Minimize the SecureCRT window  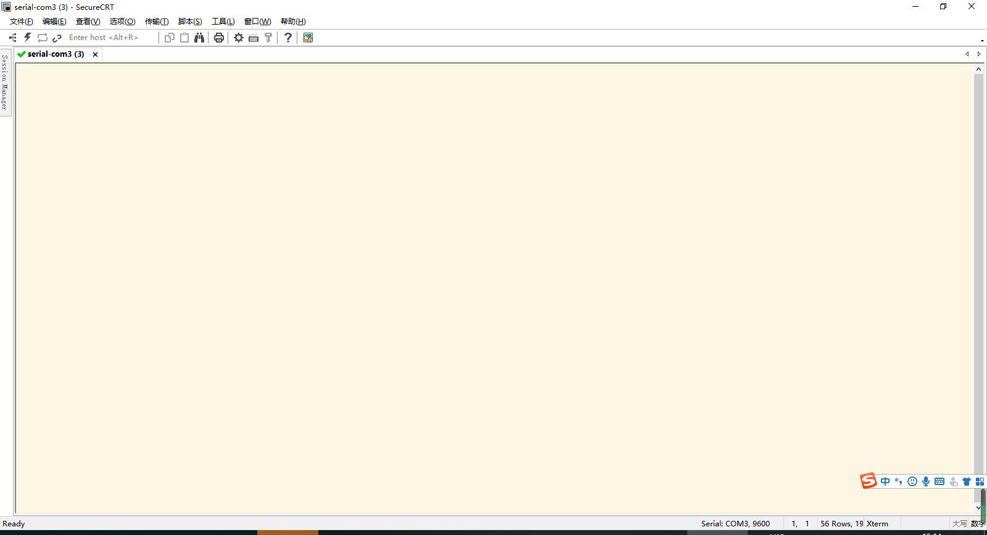[915, 7]
